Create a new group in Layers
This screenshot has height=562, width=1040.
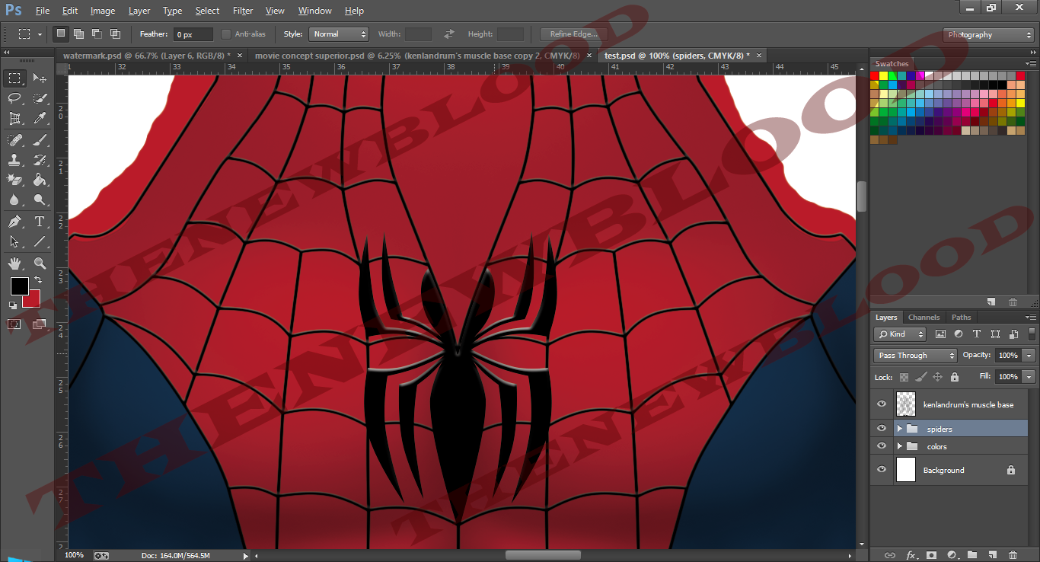(972, 555)
